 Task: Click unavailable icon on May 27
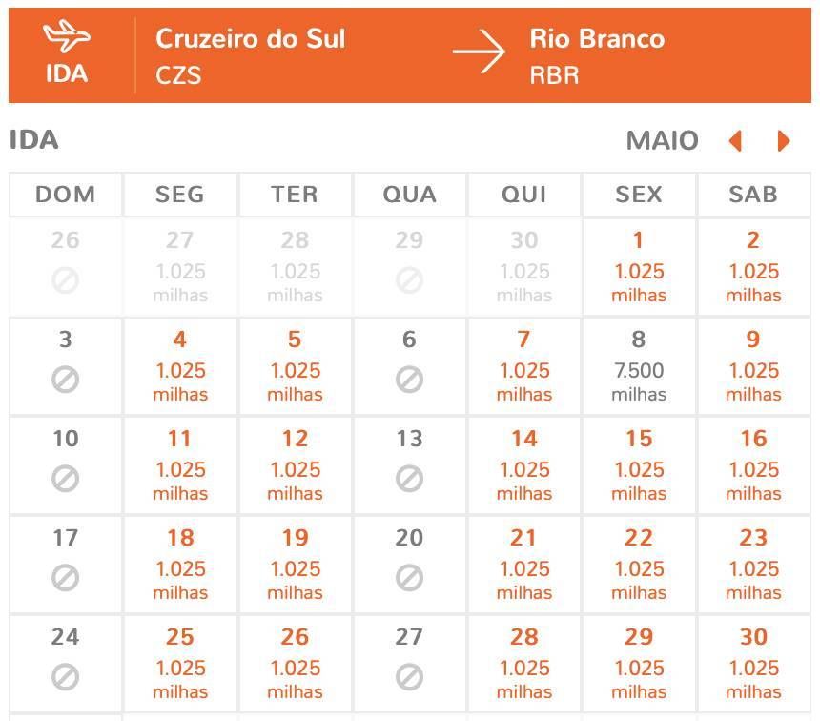(409, 676)
